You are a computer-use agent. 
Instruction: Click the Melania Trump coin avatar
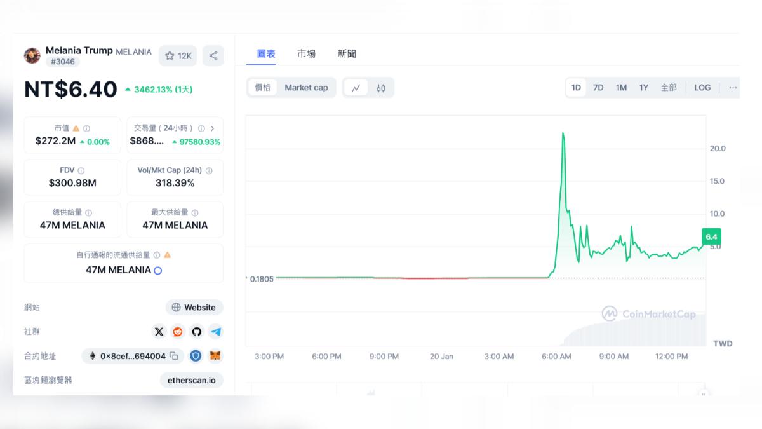(32, 56)
